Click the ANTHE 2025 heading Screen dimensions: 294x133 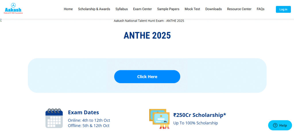147,35
